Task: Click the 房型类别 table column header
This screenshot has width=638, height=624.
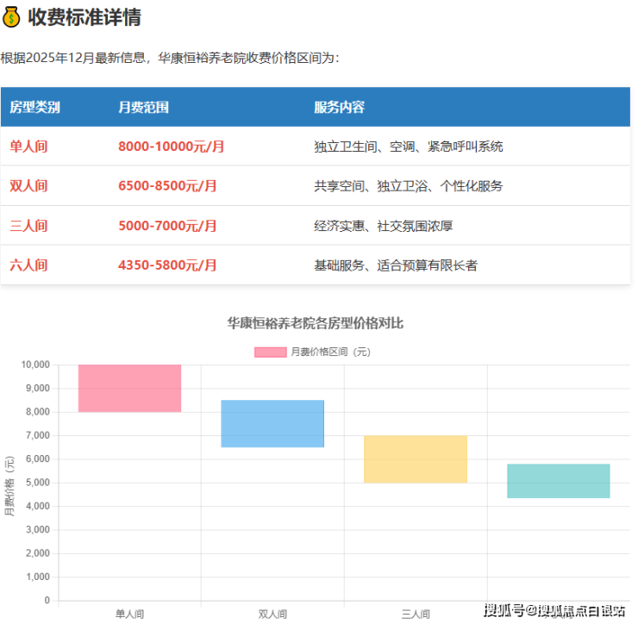Action: click(35, 108)
